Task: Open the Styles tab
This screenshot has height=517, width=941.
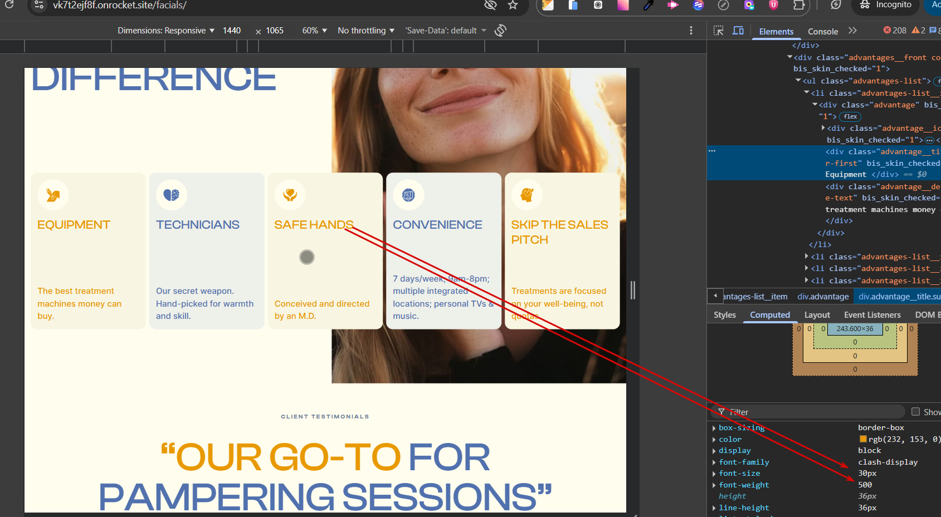Action: [x=724, y=315]
